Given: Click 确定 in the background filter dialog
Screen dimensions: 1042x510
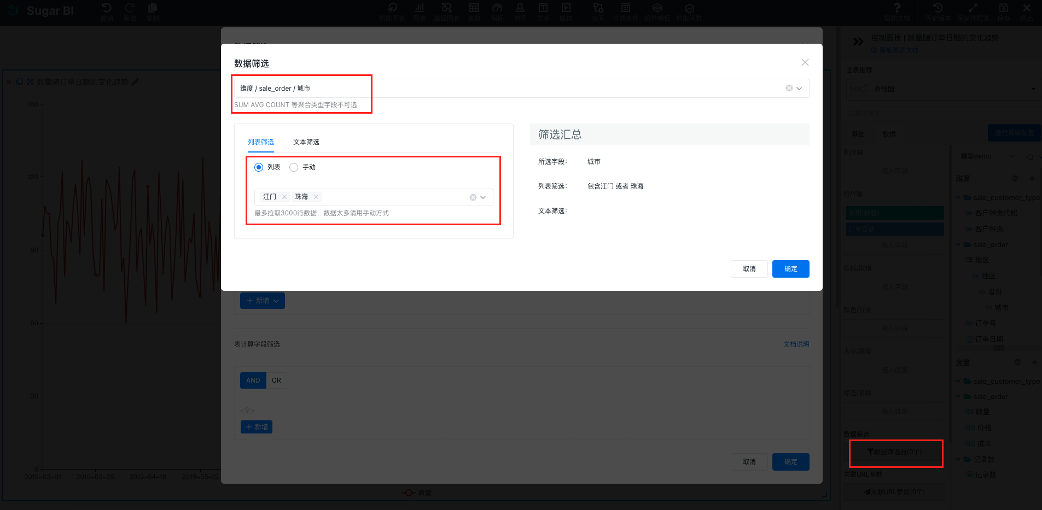Looking at the screenshot, I should pos(791,462).
